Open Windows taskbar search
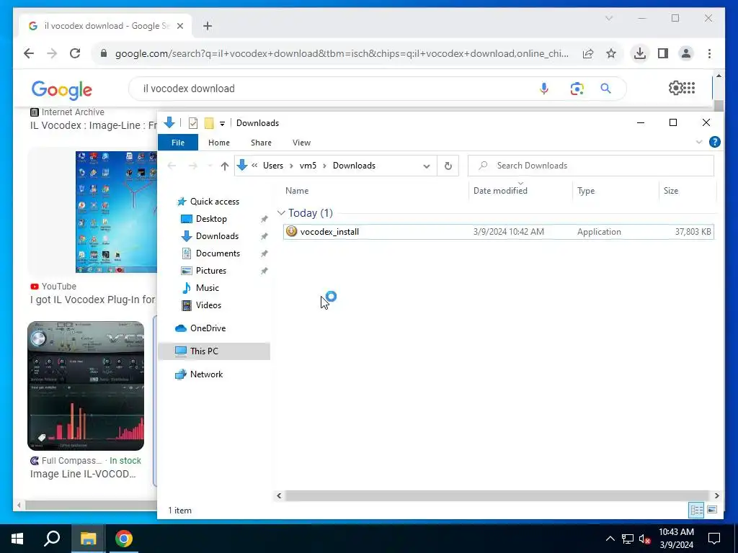 pyautogui.click(x=52, y=539)
